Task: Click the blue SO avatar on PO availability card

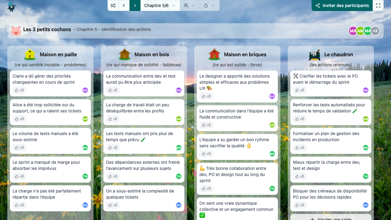Action: point(365,205)
